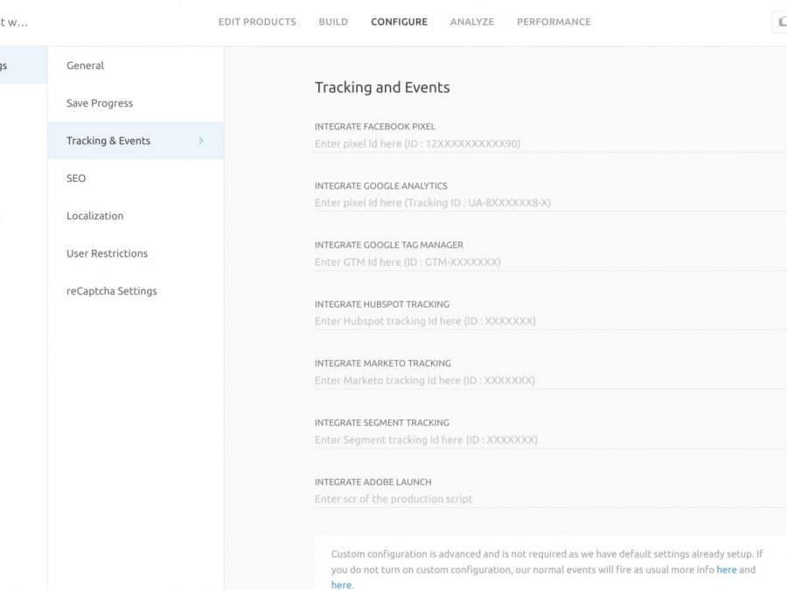Select reCaptcha Settings in the sidebar
Viewport: 787px width, 590px height.
click(x=111, y=291)
